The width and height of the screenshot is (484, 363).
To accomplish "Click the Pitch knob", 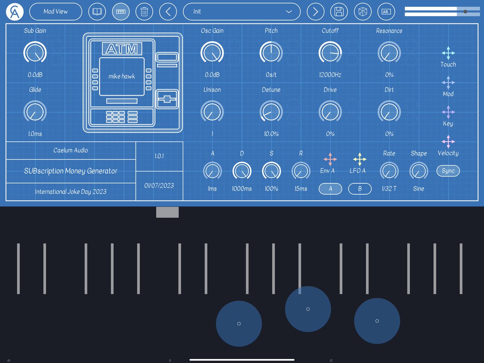I will (x=271, y=52).
